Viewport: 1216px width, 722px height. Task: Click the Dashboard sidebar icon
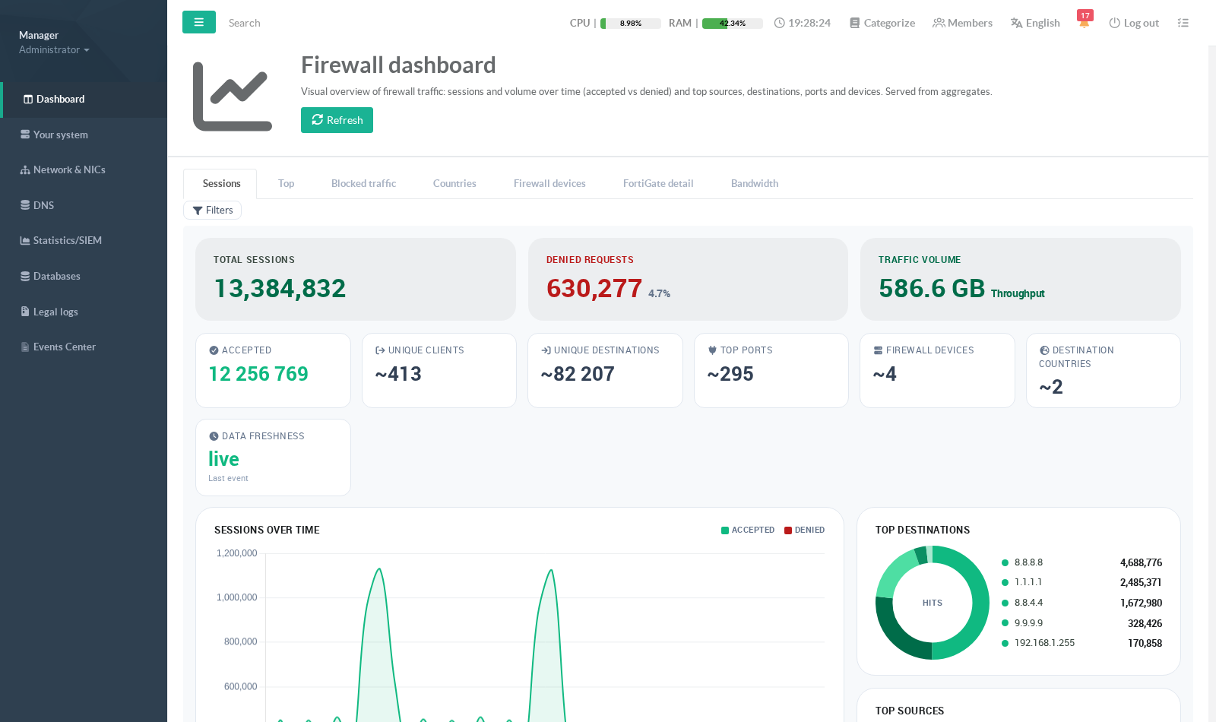coord(28,99)
